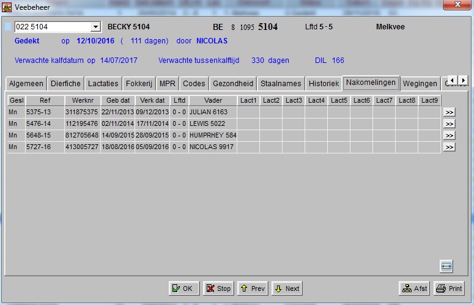
Task: Click the blue indicator box beside animal number
Action: pos(8,27)
